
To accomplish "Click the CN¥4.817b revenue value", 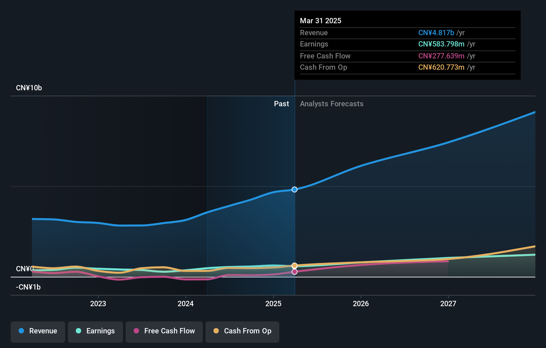I will 436,33.
